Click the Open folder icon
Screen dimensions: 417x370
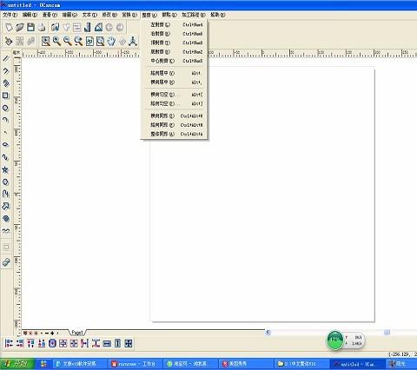20,28
